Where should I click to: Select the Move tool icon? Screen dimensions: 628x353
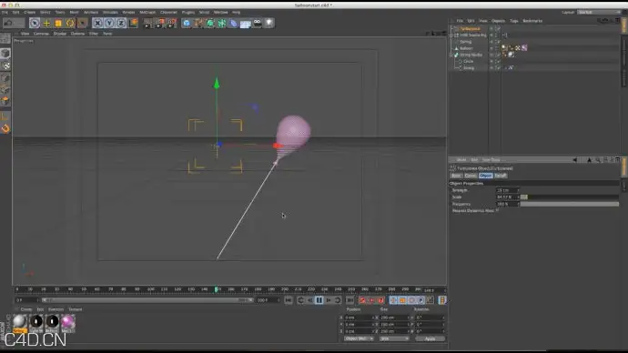click(46, 24)
